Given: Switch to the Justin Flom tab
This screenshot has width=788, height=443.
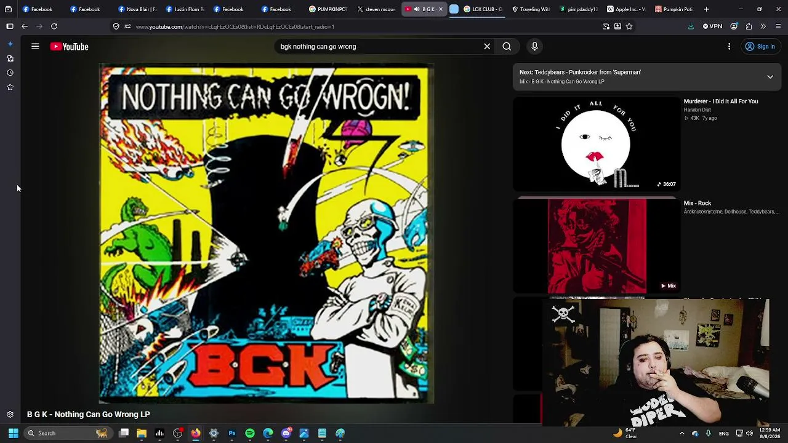Looking at the screenshot, I should pos(185,9).
